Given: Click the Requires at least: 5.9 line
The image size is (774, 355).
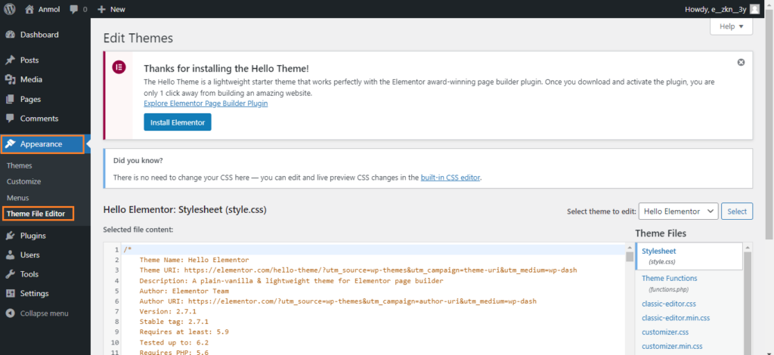Looking at the screenshot, I should pos(184,332).
